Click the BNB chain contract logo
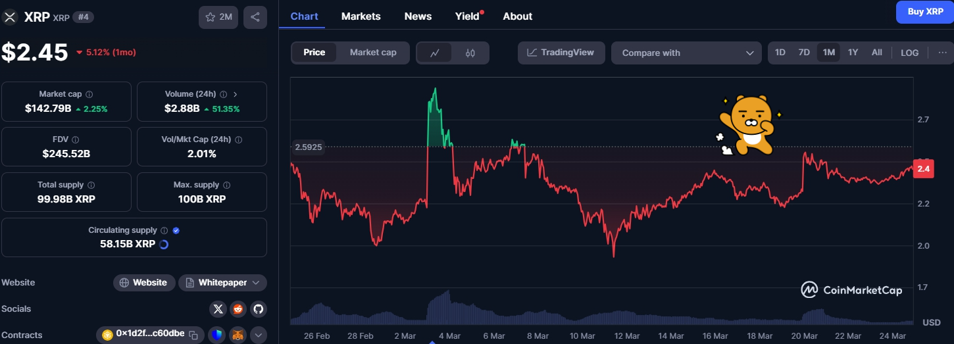Viewport: 954px width, 344px height. pos(107,335)
